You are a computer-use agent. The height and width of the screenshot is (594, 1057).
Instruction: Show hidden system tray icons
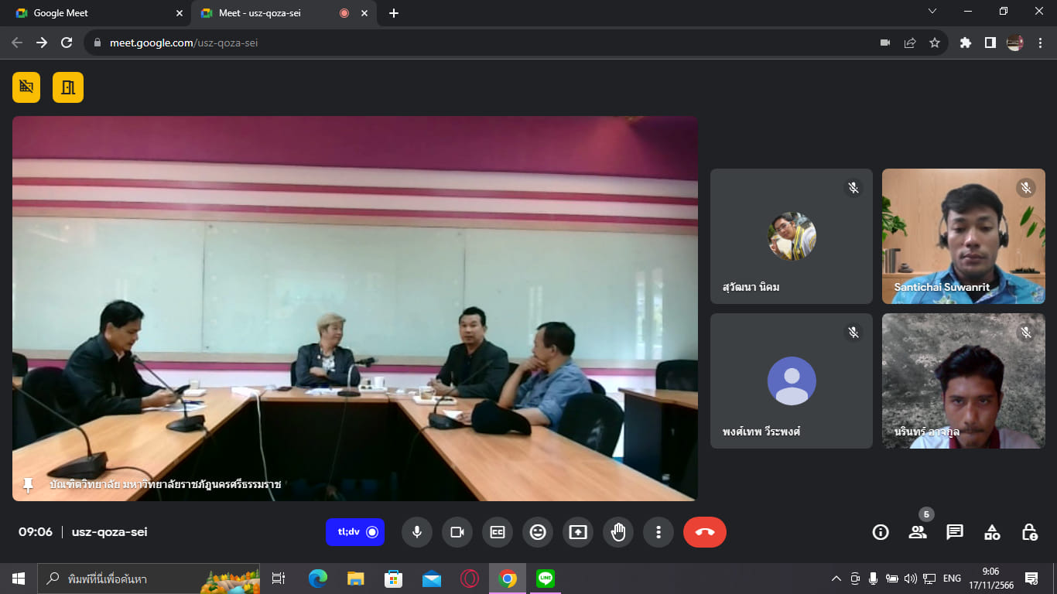836,579
